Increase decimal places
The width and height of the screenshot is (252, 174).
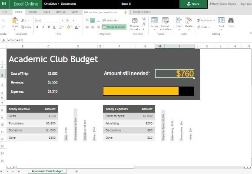pos(144,19)
